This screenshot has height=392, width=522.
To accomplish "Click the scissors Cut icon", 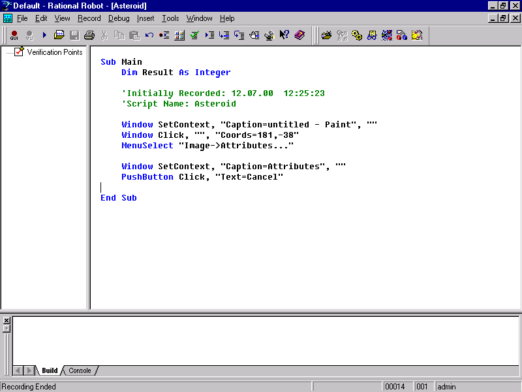I will click(104, 35).
